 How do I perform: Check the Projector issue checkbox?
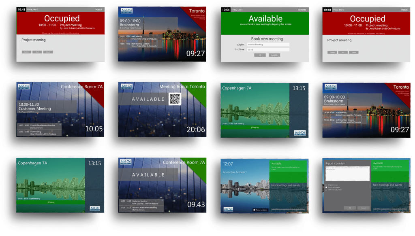click(326, 185)
